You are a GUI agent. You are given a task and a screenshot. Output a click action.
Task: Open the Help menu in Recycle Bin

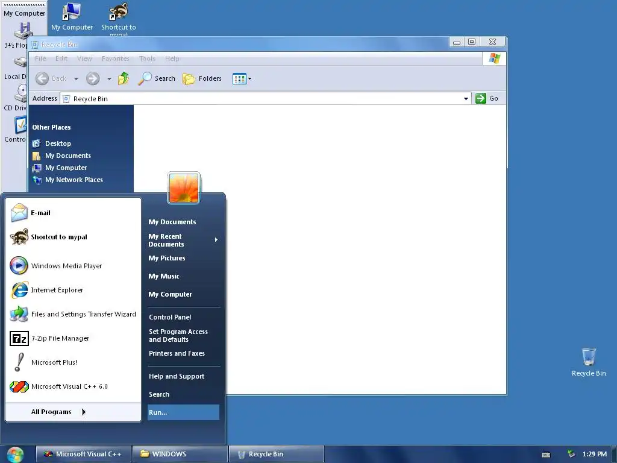[172, 58]
